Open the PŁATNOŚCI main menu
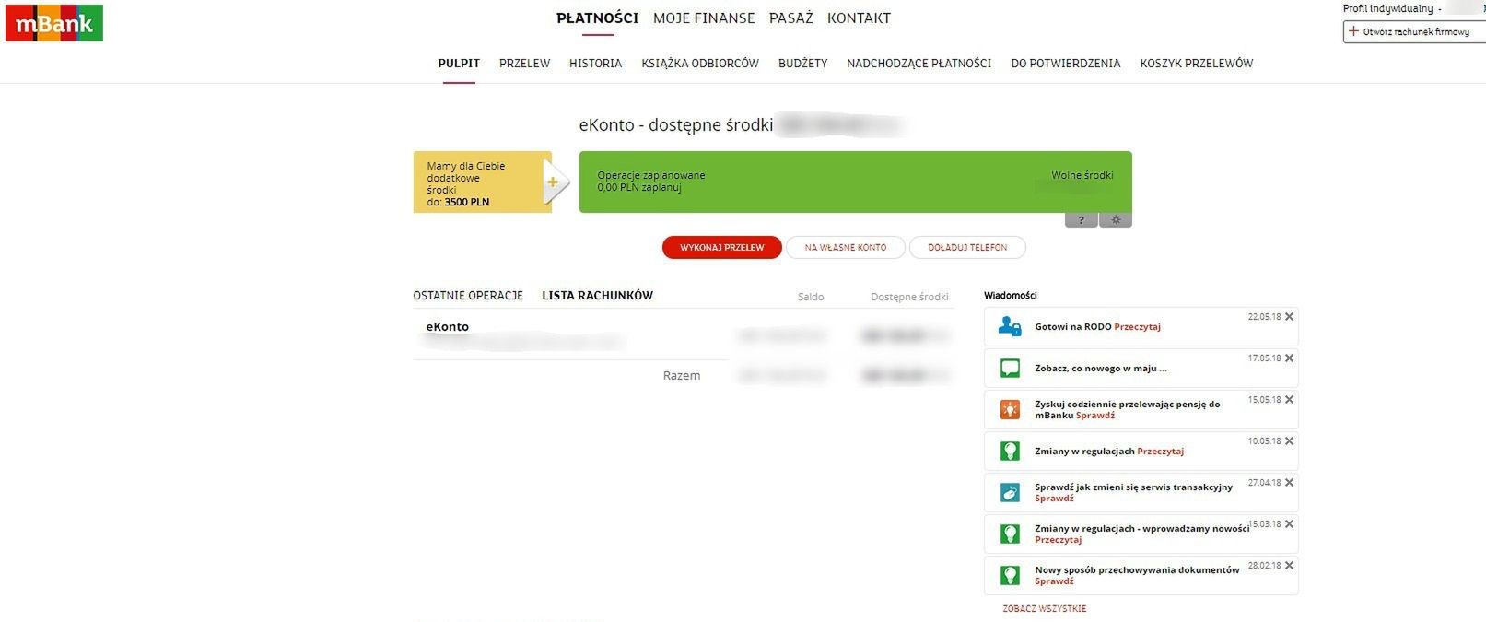The image size is (1486, 622). coord(597,18)
